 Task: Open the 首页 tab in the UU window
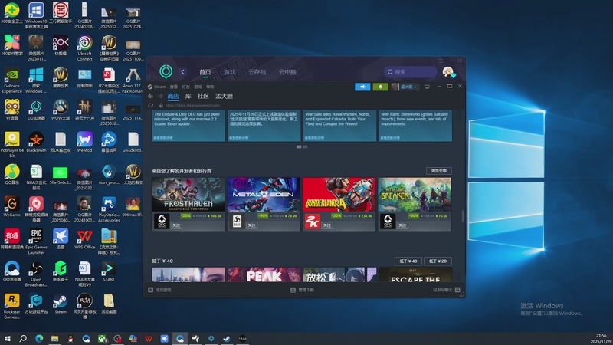point(205,72)
